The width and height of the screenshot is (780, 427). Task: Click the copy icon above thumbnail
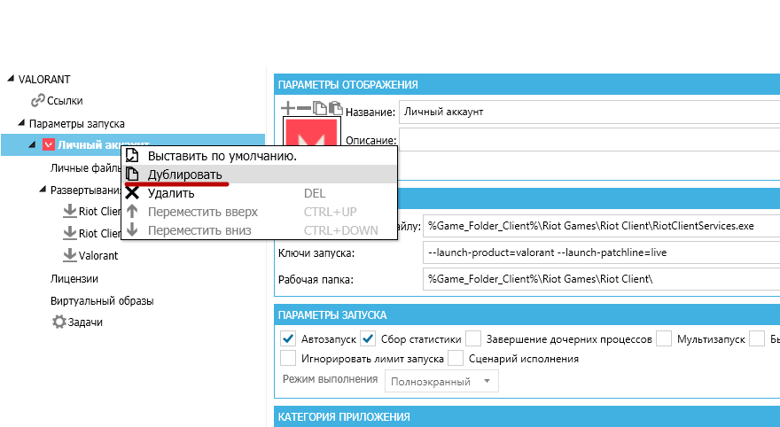click(x=319, y=107)
